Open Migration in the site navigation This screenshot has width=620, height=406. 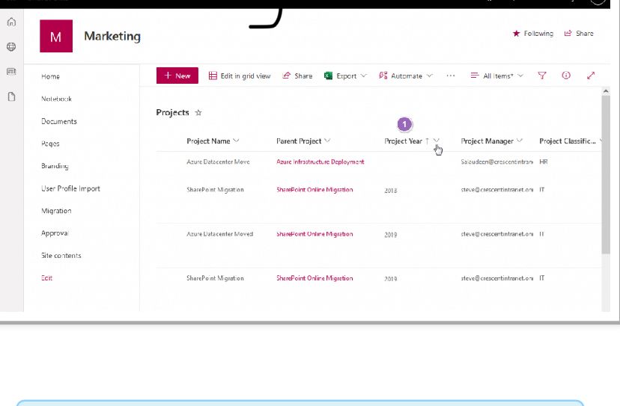(57, 211)
